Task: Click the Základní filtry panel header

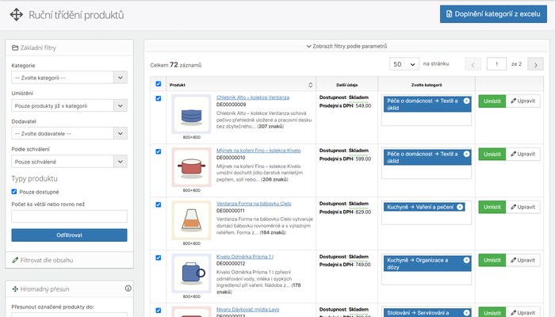Action: point(70,48)
